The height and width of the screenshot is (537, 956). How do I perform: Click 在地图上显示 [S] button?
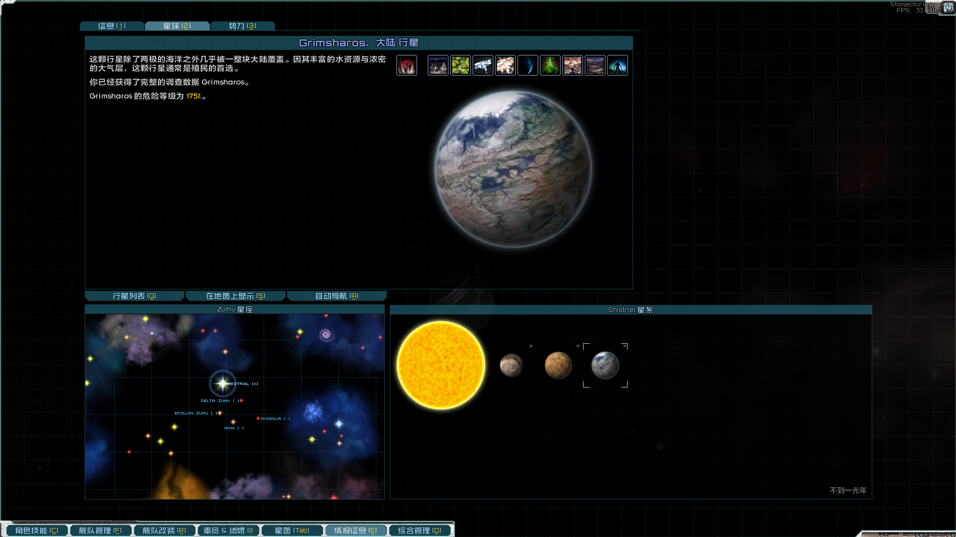coord(236,296)
